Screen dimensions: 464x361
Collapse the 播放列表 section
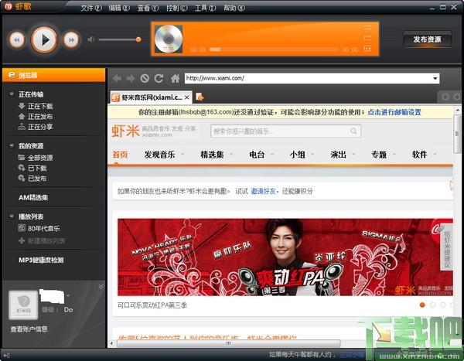[12, 216]
